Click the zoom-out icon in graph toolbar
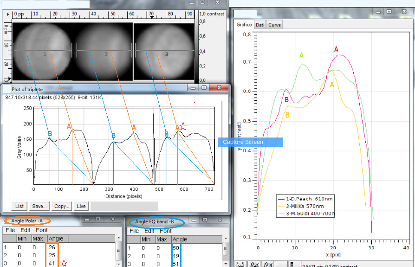 [268, 264]
